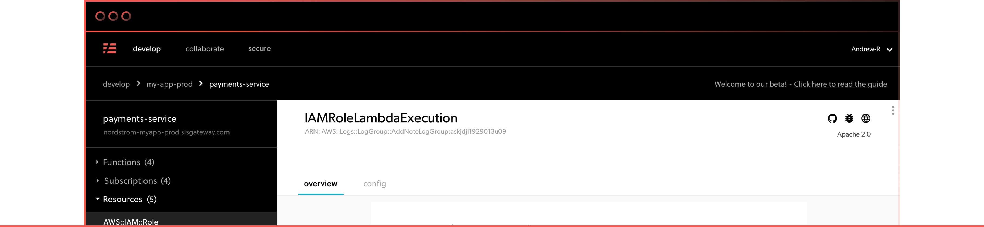Image resolution: width=984 pixels, height=227 pixels.
Task: Click the second red window circle
Action: click(113, 16)
